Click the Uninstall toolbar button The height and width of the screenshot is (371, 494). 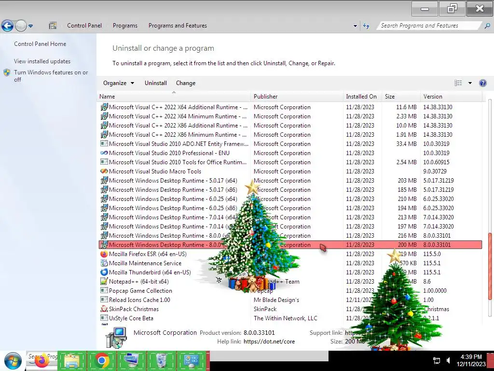click(156, 83)
